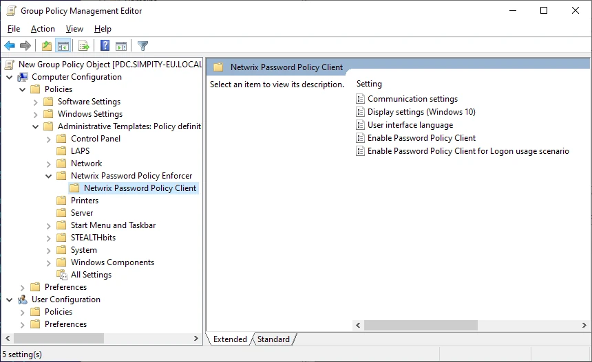Click the User Configuration user icon

(23, 299)
